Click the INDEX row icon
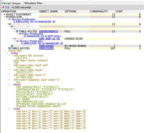144x133 pixels. 15,39
